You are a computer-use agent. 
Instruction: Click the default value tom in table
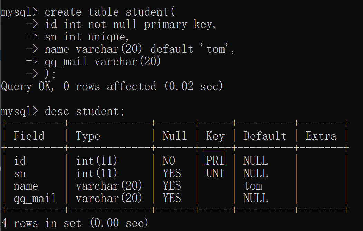(x=253, y=186)
